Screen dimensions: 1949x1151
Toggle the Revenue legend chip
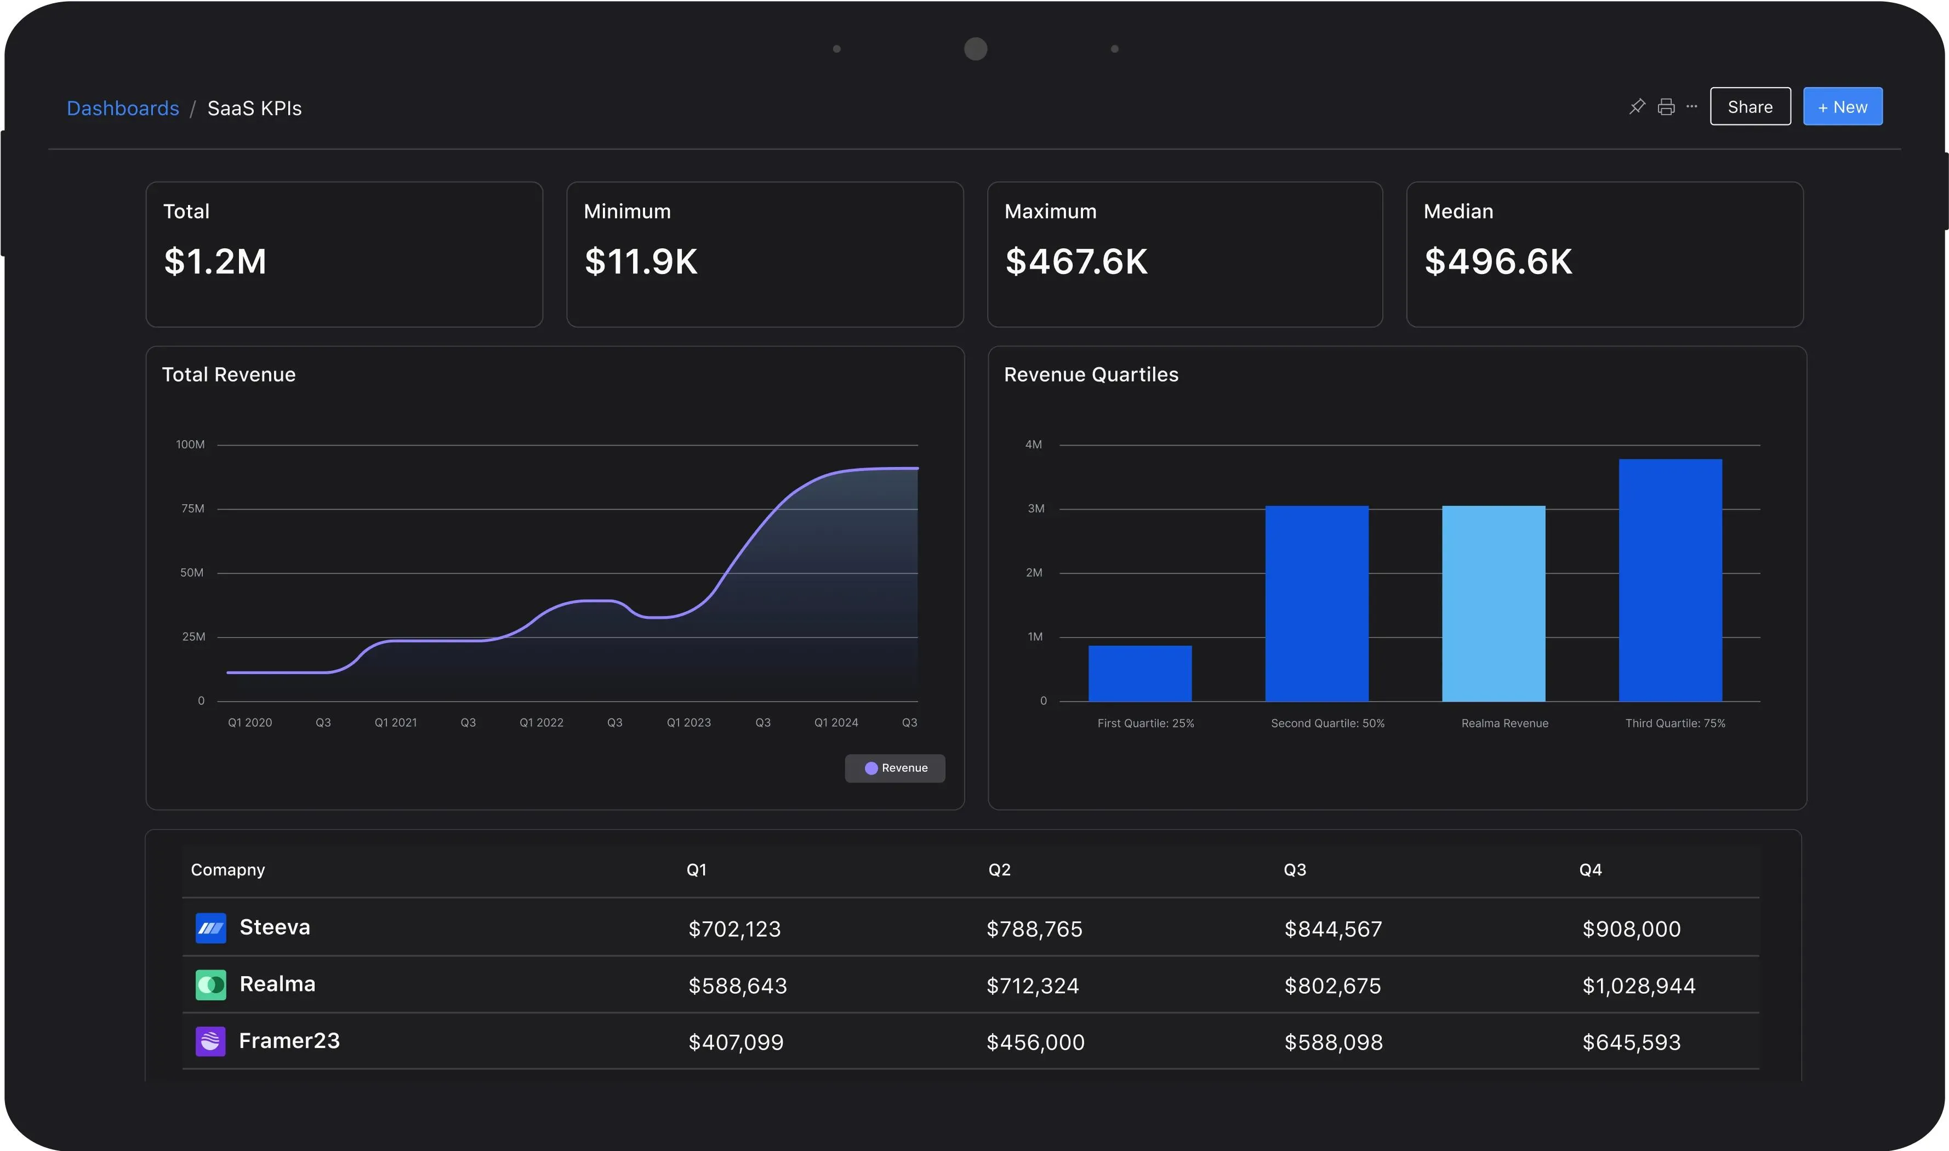tap(894, 768)
